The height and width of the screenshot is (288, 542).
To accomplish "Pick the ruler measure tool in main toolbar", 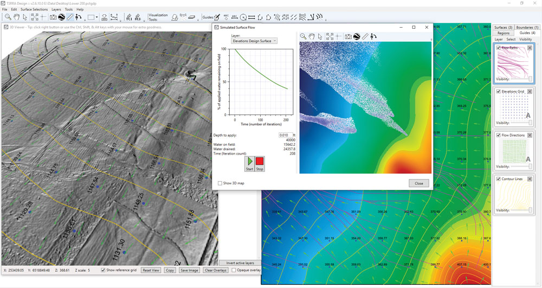I will 70,17.
